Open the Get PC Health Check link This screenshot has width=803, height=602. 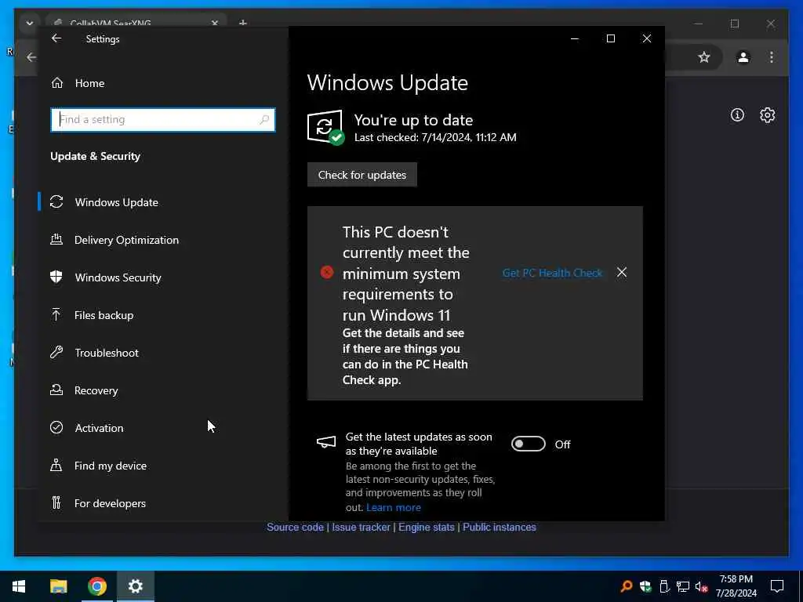click(x=552, y=273)
